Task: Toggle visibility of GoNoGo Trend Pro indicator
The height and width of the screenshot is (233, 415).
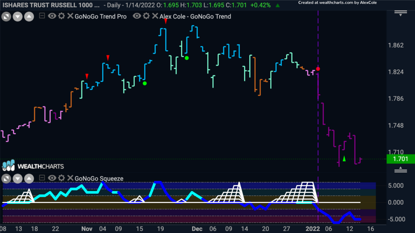Action: point(52,16)
